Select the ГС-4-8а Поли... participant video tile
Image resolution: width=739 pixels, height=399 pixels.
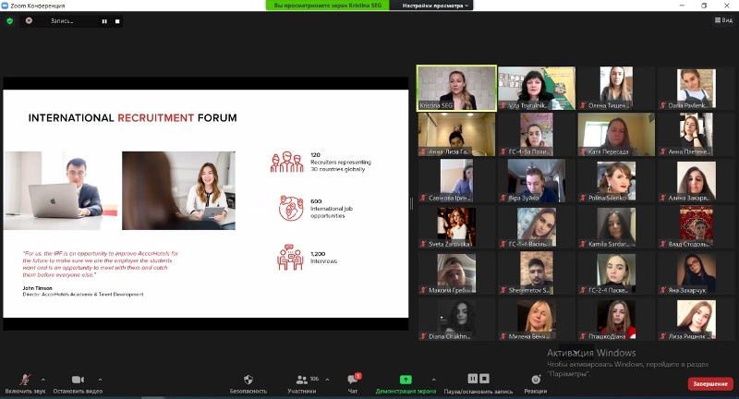coord(537,134)
